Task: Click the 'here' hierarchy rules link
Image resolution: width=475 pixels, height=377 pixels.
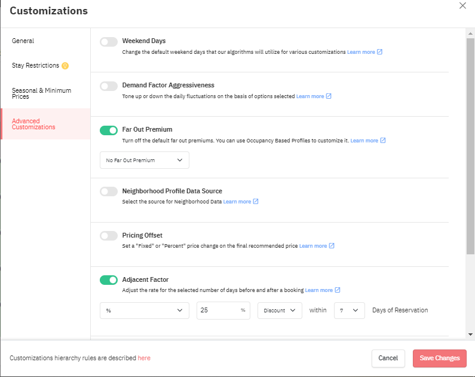Action: 144,358
